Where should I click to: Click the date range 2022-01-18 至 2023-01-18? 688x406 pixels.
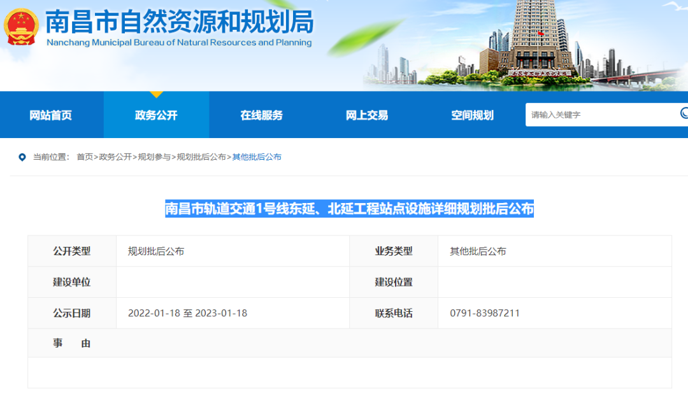[187, 313]
